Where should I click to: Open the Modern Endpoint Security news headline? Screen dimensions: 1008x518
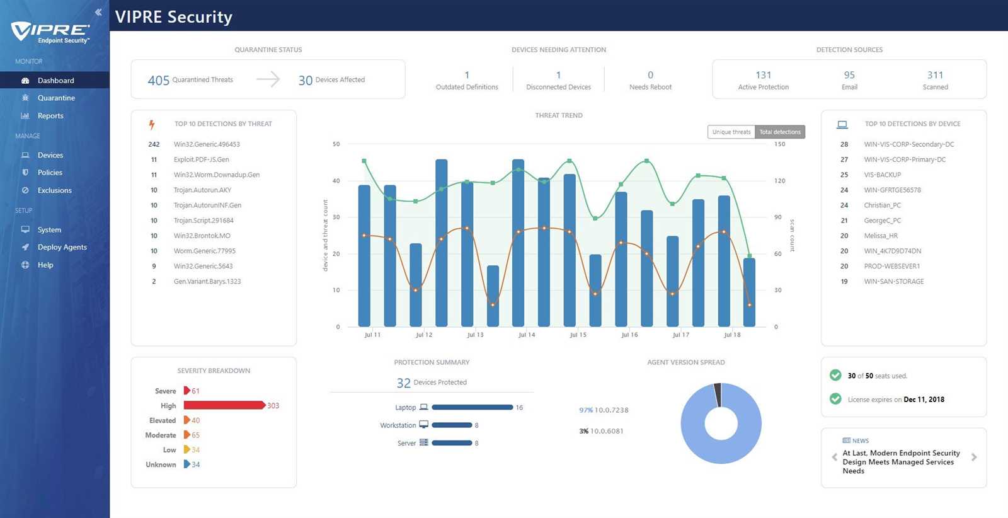[901, 462]
